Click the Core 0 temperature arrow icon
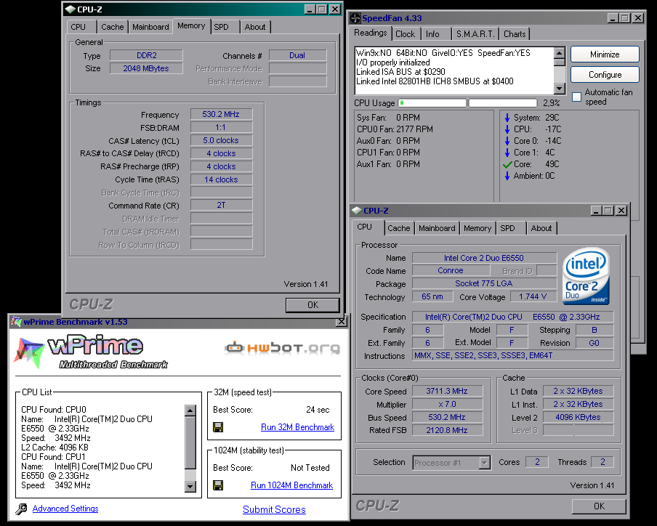657x526 pixels. coord(507,141)
